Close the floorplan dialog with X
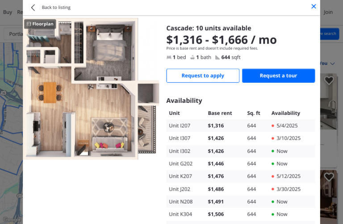The height and width of the screenshot is (224, 343). pos(314,6)
